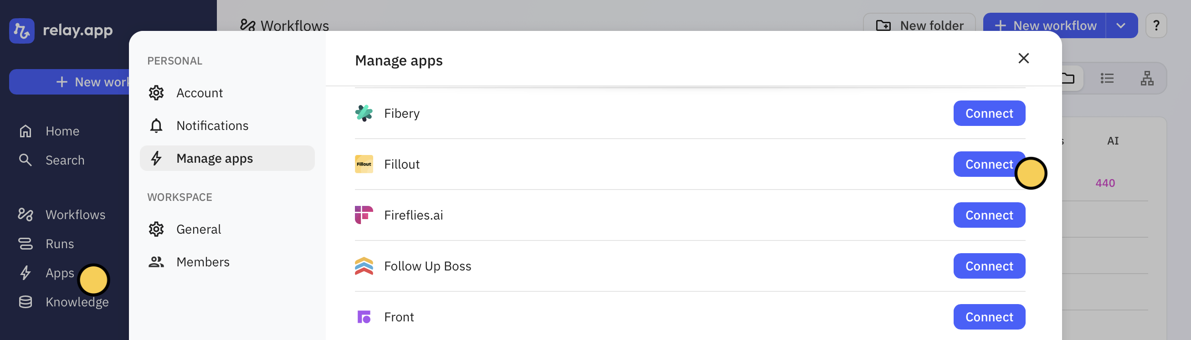This screenshot has width=1191, height=340.
Task: Switch to hierarchy diagram view icon
Action: pos(1147,79)
